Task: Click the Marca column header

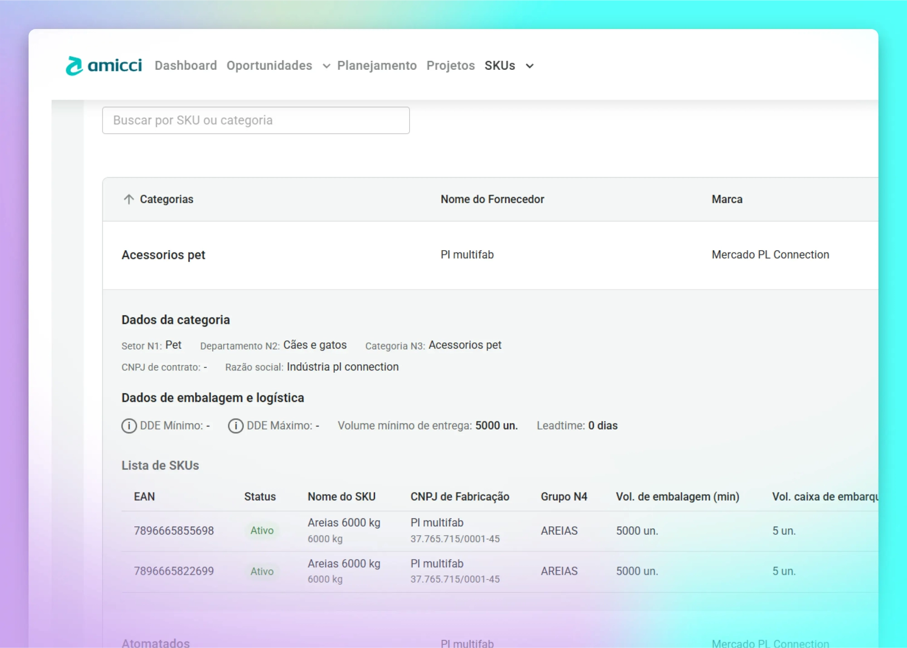Action: pos(727,199)
